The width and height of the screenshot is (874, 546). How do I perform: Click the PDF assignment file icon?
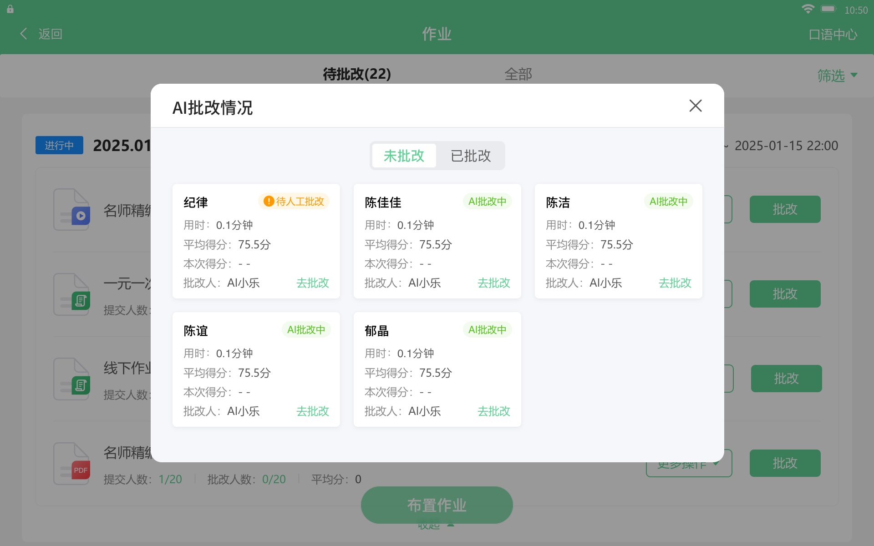coord(72,464)
